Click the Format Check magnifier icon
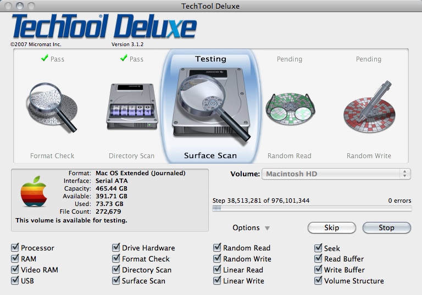Viewport: 422px width, 295px height. tap(52, 107)
